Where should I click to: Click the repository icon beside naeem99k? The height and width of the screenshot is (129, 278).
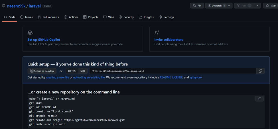click(x=3, y=6)
